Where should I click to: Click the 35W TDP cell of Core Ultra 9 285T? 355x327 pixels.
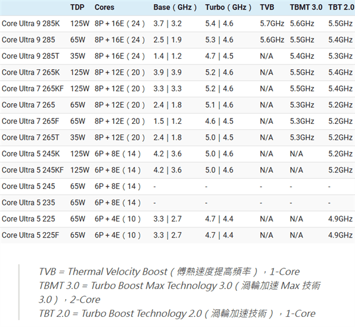click(x=78, y=56)
